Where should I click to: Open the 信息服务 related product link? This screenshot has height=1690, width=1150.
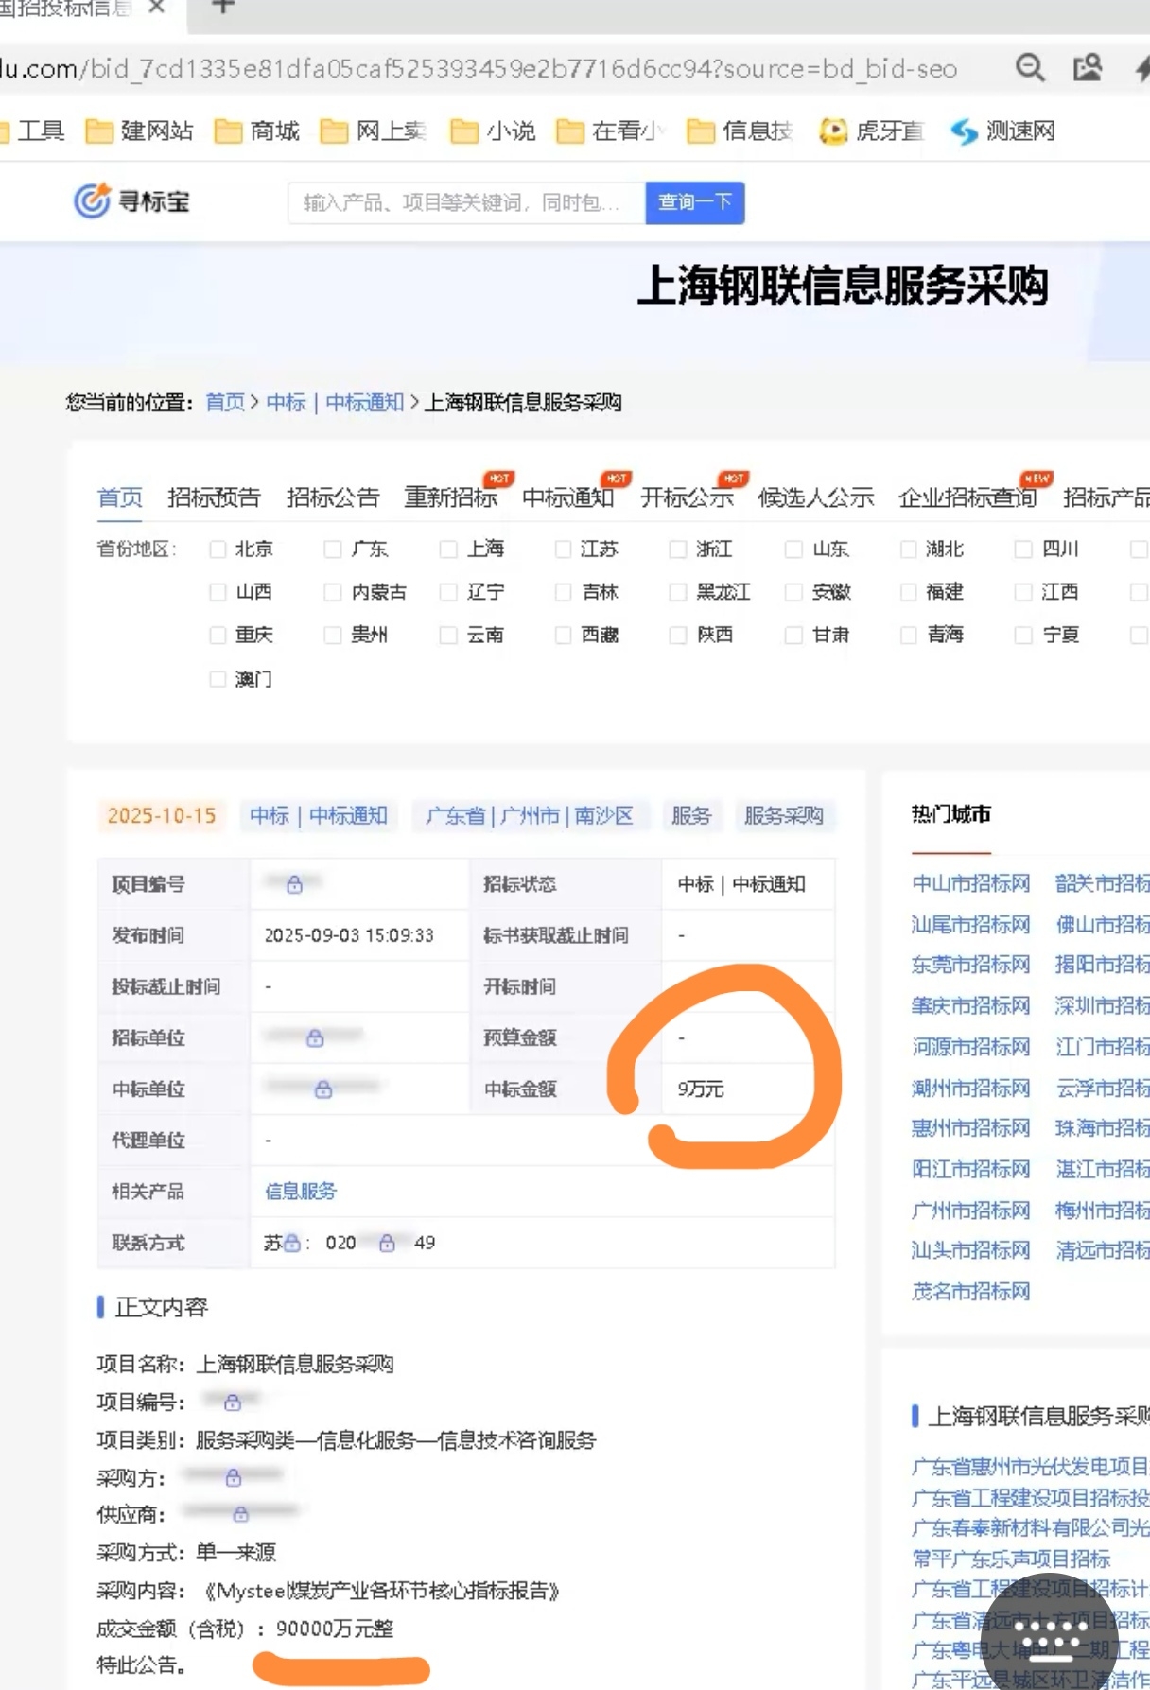click(x=301, y=1192)
